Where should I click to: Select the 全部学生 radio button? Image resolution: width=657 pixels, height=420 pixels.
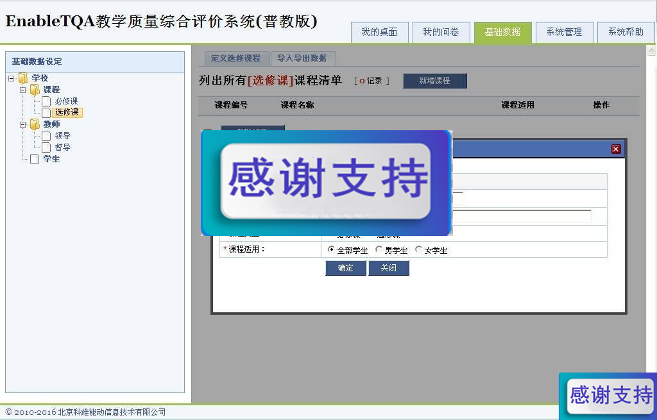331,249
